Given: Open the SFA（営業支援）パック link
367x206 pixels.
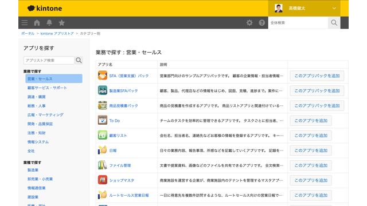Looking at the screenshot, I should coord(129,76).
